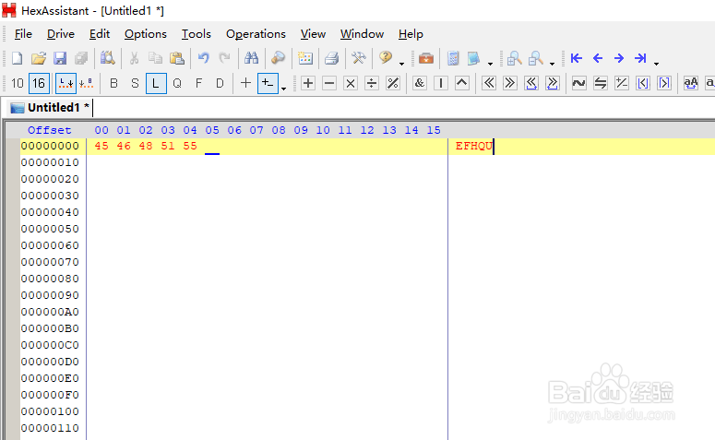
Task: Open the Help menu
Action: (x=411, y=34)
